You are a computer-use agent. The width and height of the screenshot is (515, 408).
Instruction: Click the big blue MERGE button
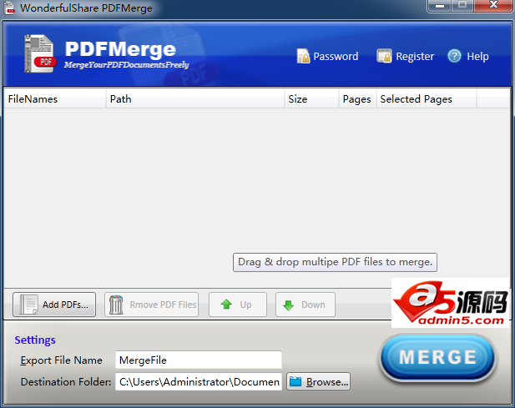[x=438, y=358]
